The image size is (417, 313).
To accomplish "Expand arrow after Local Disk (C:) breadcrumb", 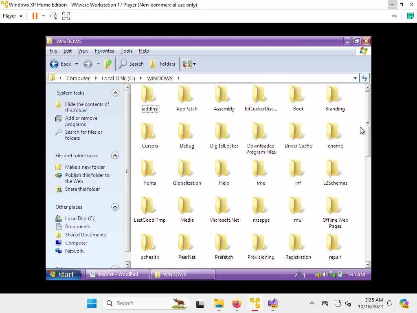I will pos(140,78).
